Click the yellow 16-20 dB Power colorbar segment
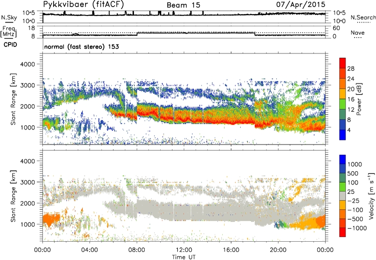The height and width of the screenshot is (260, 376). [343, 94]
